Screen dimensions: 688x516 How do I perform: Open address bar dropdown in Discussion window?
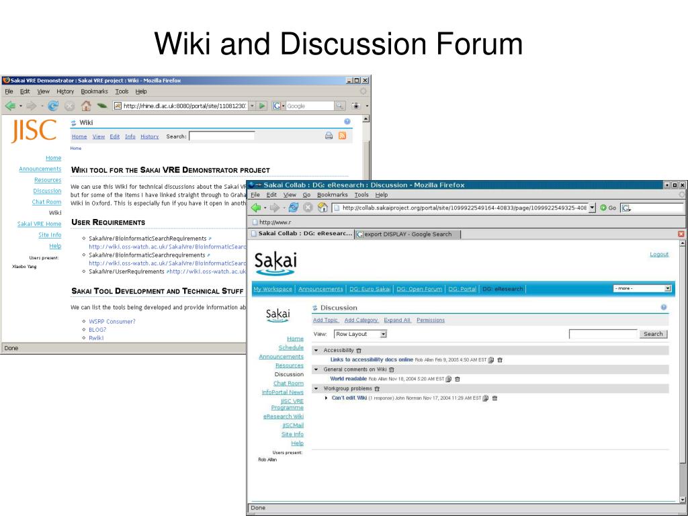point(592,208)
